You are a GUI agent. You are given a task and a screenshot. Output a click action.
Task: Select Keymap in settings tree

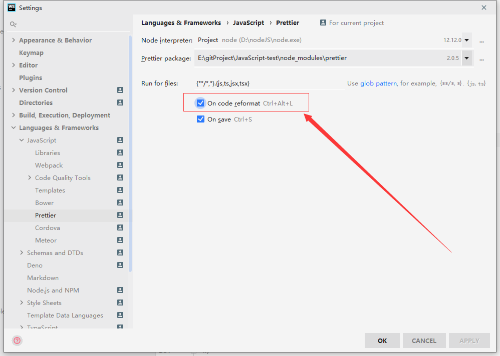tap(31, 53)
